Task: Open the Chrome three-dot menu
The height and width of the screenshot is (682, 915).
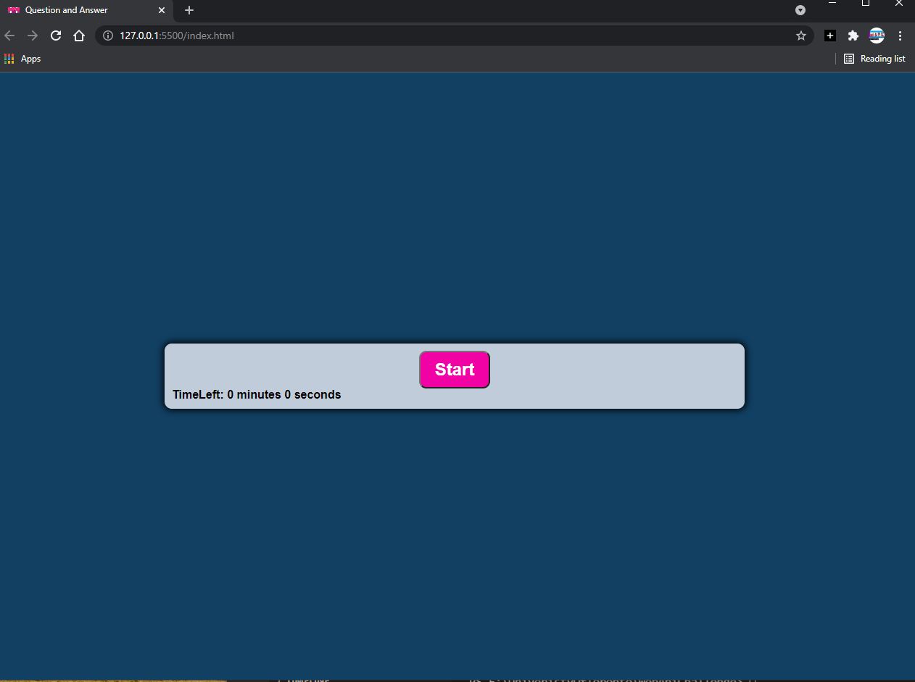Action: [900, 35]
